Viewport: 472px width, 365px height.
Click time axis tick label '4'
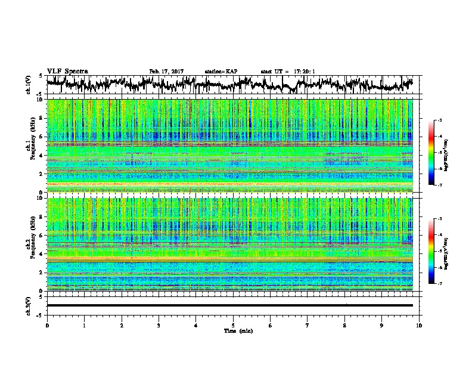[x=196, y=326]
